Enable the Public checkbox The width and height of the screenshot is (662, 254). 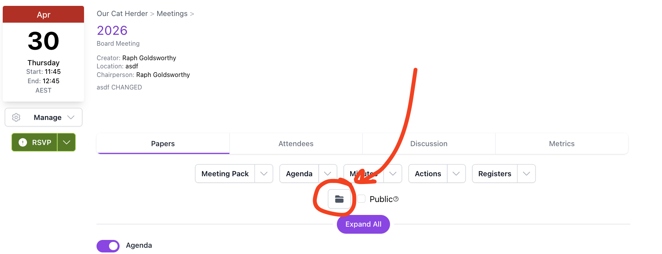(361, 199)
